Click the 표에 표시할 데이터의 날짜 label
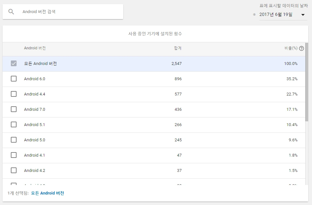 (x=284, y=6)
